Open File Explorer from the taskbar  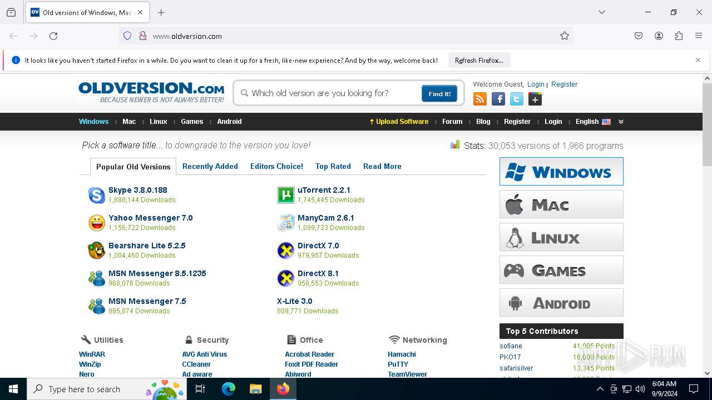[255, 389]
